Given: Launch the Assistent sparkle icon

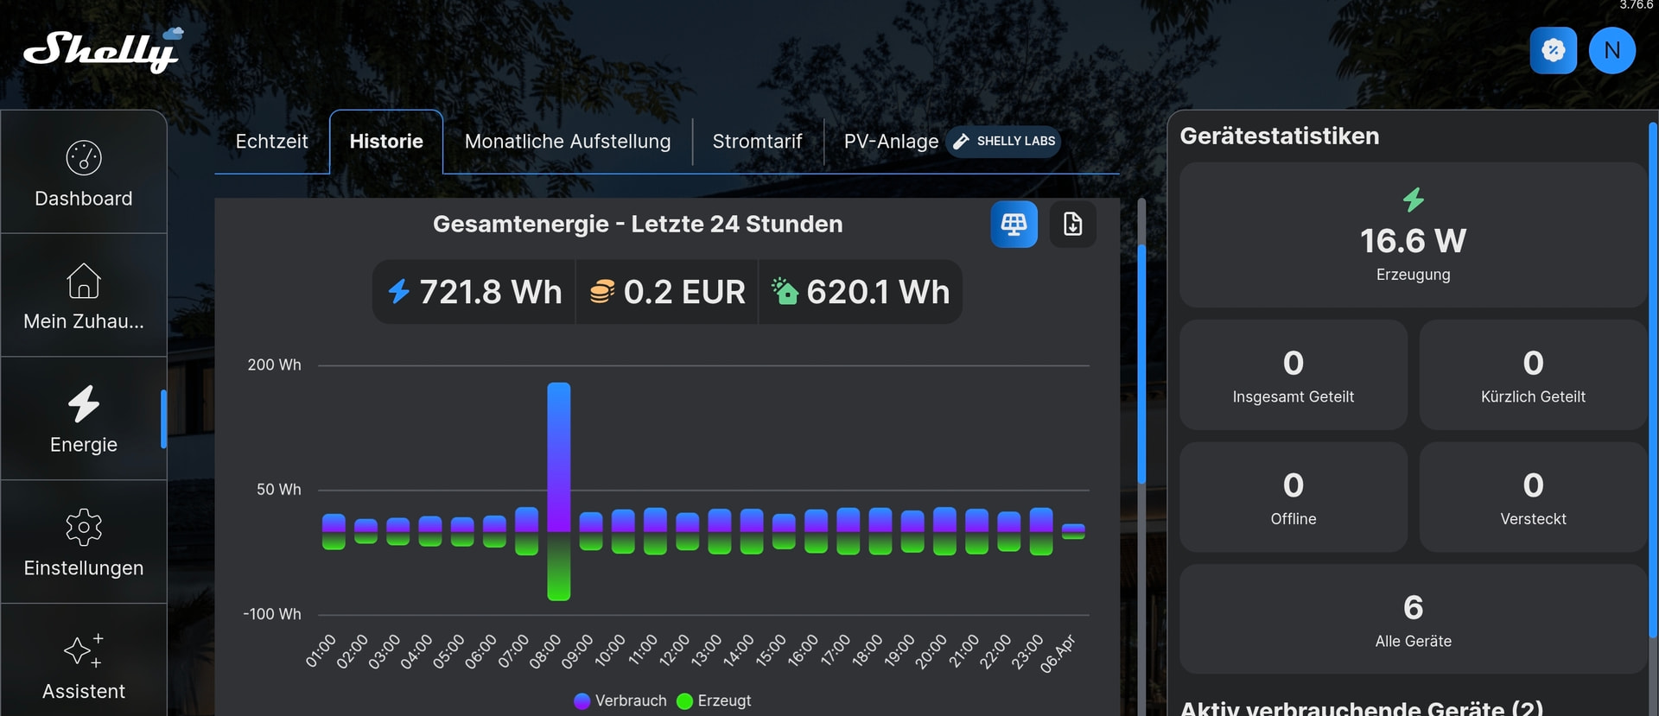Looking at the screenshot, I should [x=84, y=650].
